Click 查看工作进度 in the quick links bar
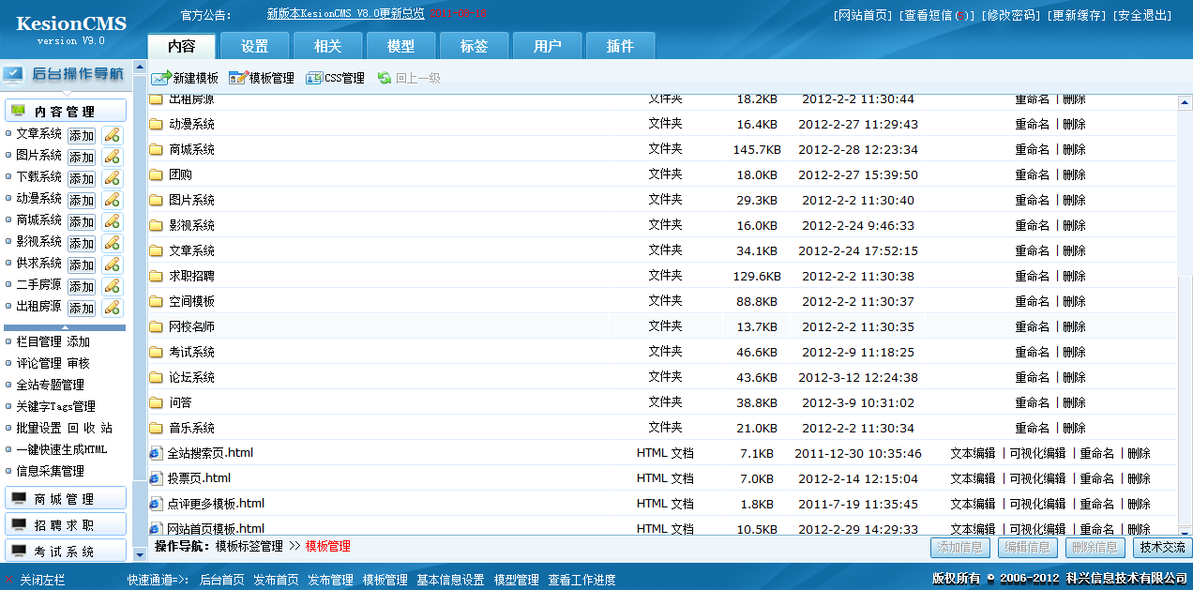This screenshot has height=590, width=1193. [x=581, y=580]
